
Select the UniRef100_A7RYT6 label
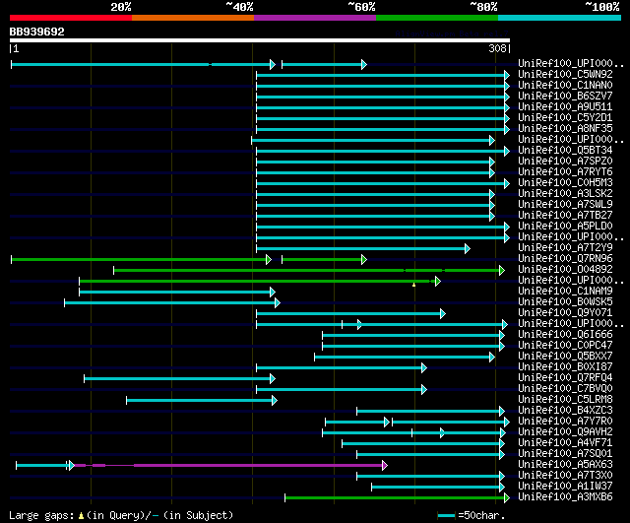coord(565,172)
